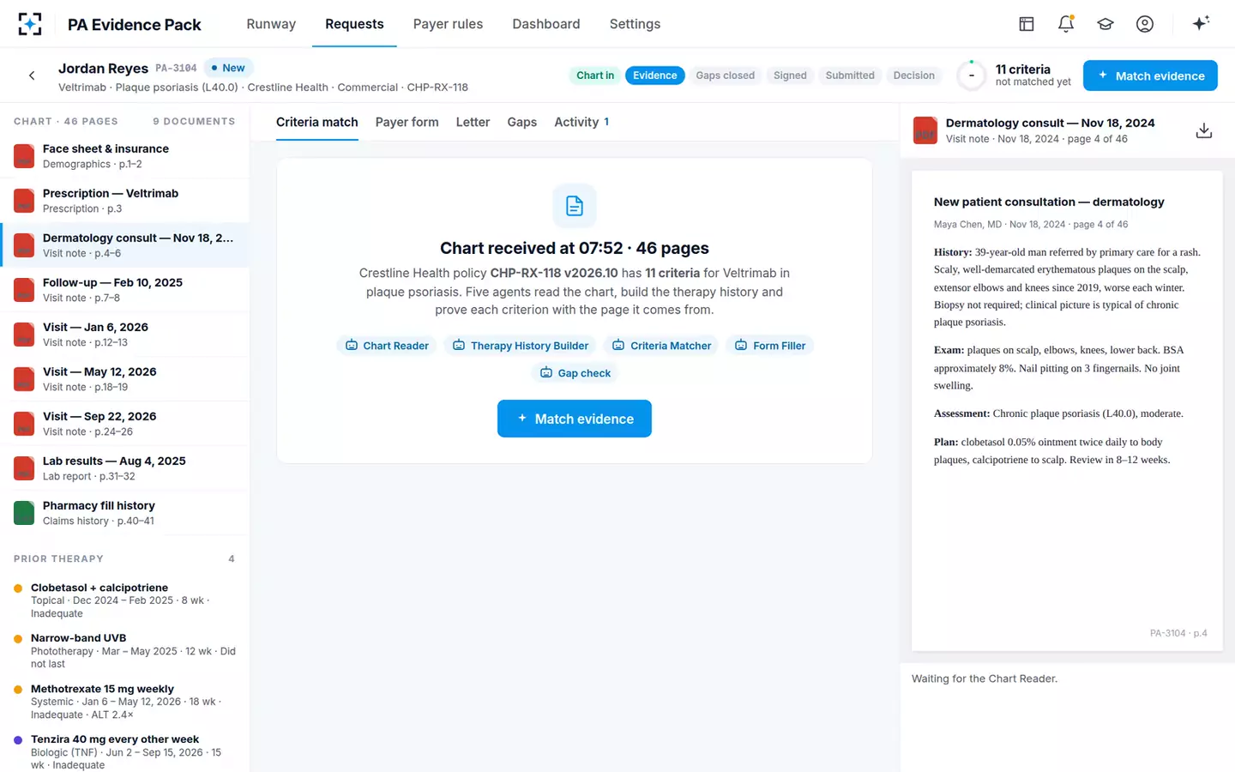1235x772 pixels.
Task: Open the layout panel icon in header
Action: pyautogui.click(x=1027, y=24)
